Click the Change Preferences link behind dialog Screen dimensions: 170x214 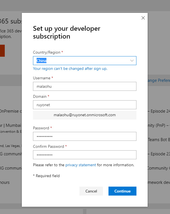coord(158,80)
